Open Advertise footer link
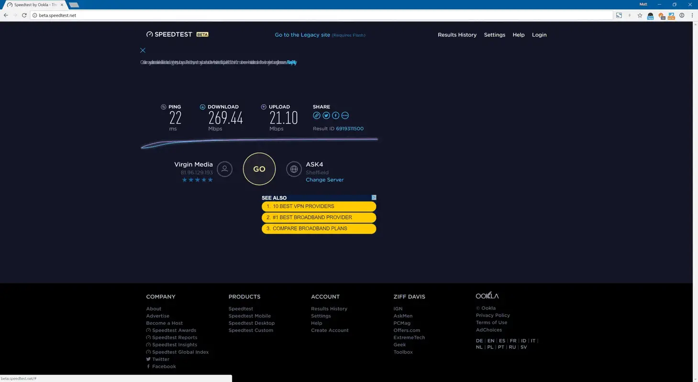698x382 pixels. (x=157, y=316)
